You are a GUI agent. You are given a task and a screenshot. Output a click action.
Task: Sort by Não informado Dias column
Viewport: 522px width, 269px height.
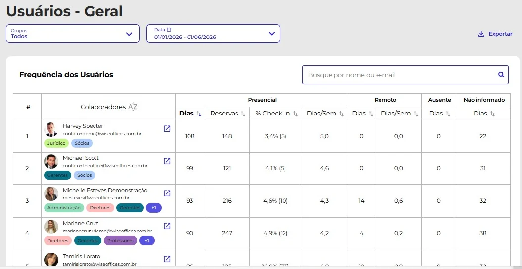pos(492,114)
